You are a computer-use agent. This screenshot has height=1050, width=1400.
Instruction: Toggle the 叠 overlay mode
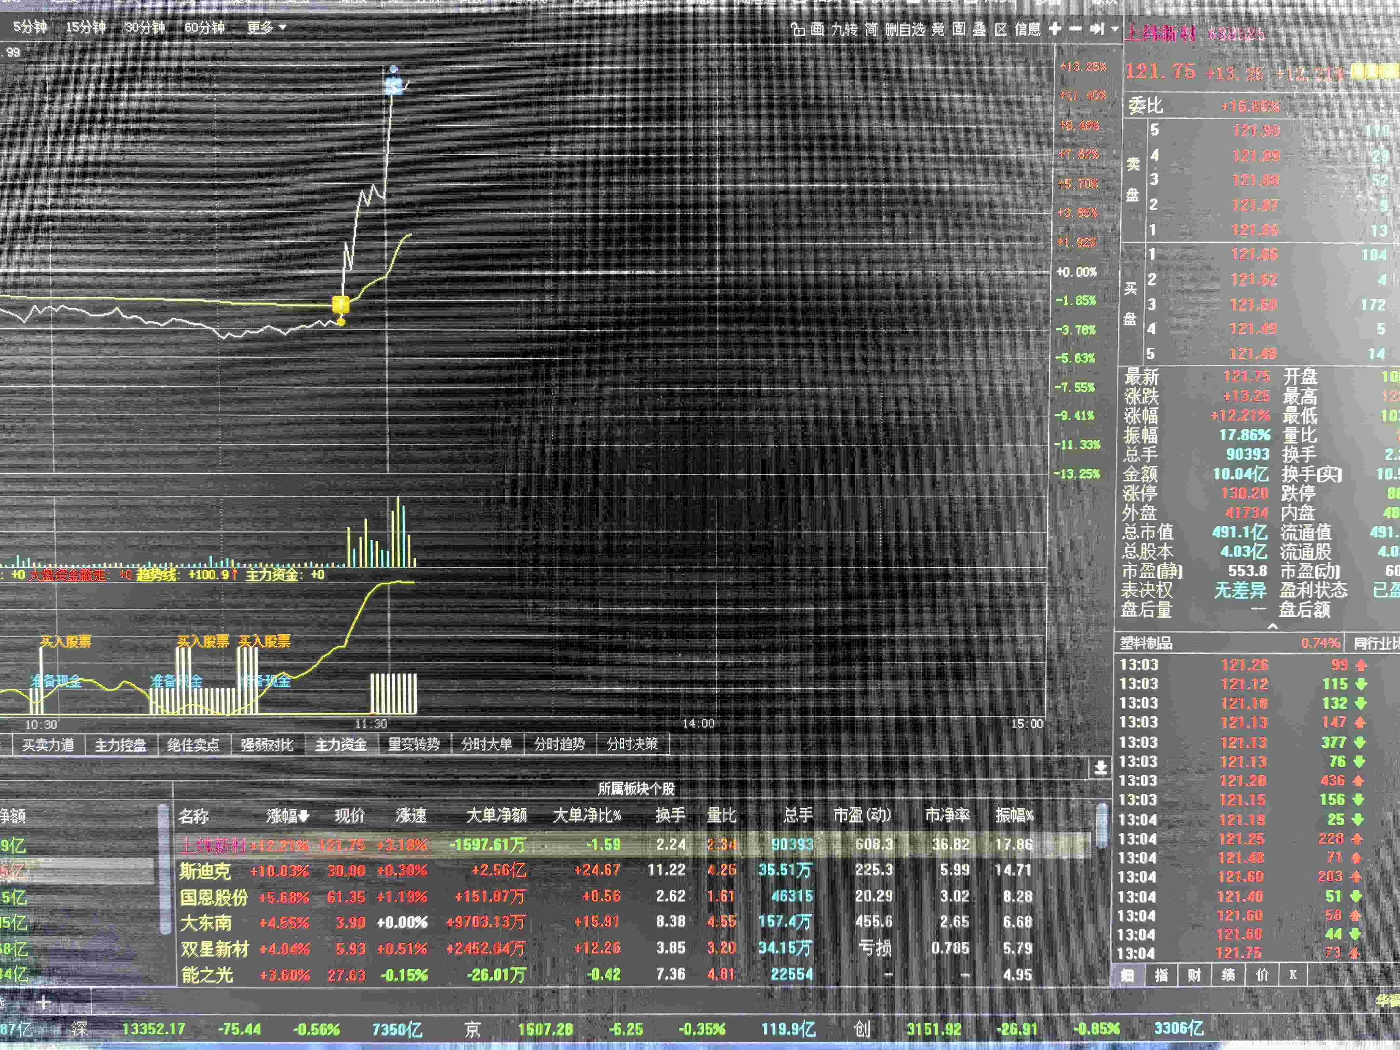(980, 29)
